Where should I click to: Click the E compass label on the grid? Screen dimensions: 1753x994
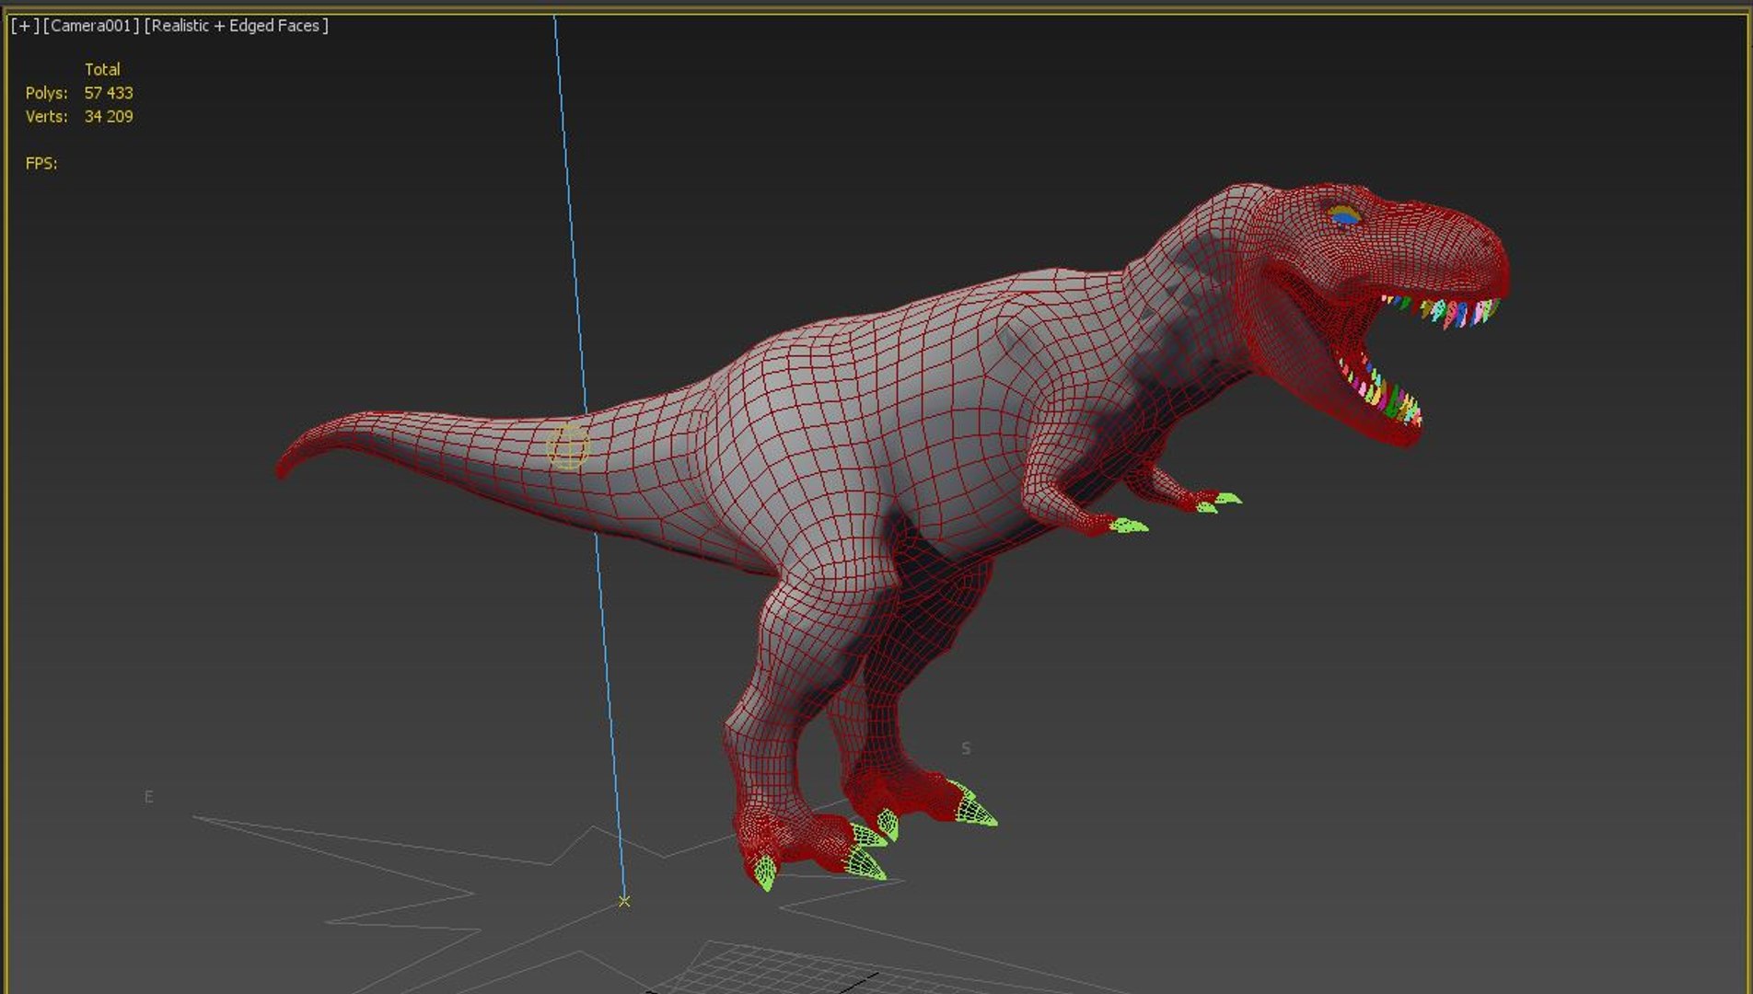pos(148,797)
